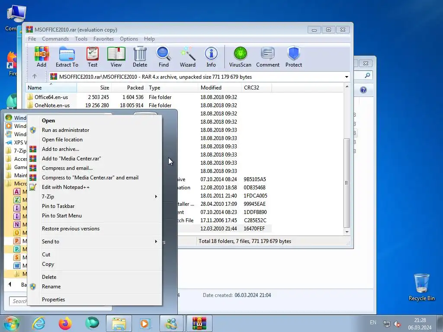Click the network tray icon
443x332 pixels.
click(386, 324)
